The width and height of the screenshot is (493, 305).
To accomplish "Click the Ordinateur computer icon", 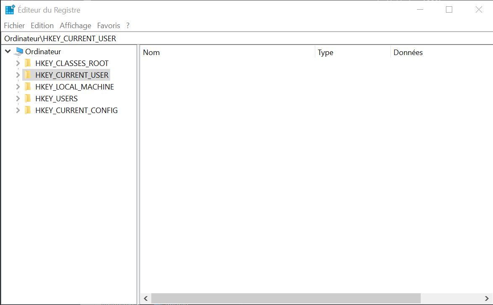I will coord(18,51).
